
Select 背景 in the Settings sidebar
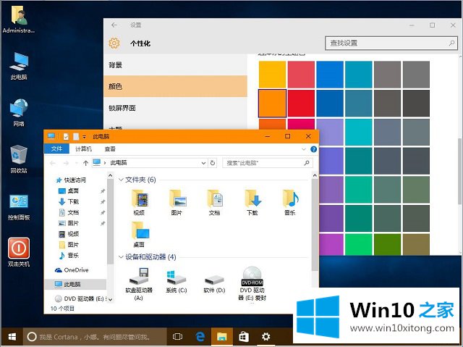point(116,65)
